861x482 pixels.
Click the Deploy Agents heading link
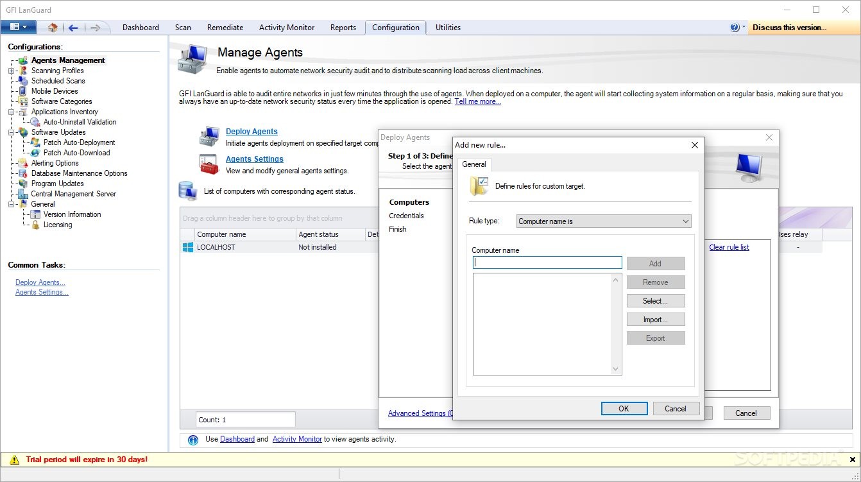click(251, 132)
